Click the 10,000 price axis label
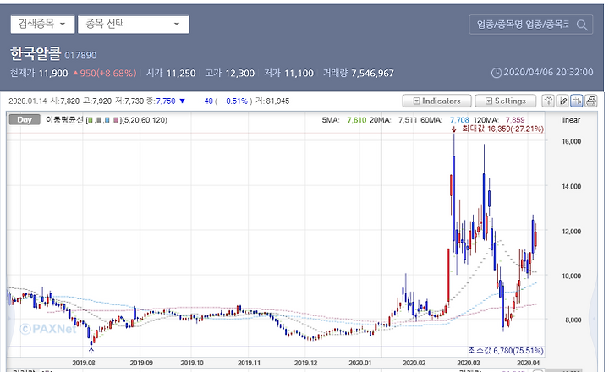This screenshot has width=609, height=372. [x=571, y=276]
